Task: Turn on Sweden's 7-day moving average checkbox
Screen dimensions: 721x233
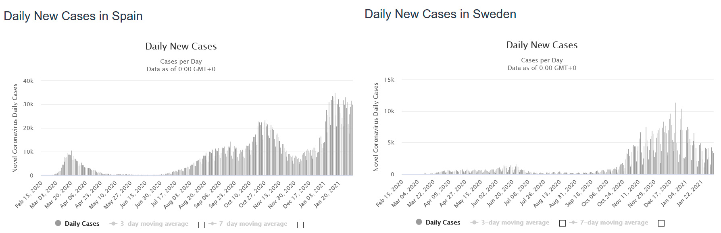Action: pos(661,223)
